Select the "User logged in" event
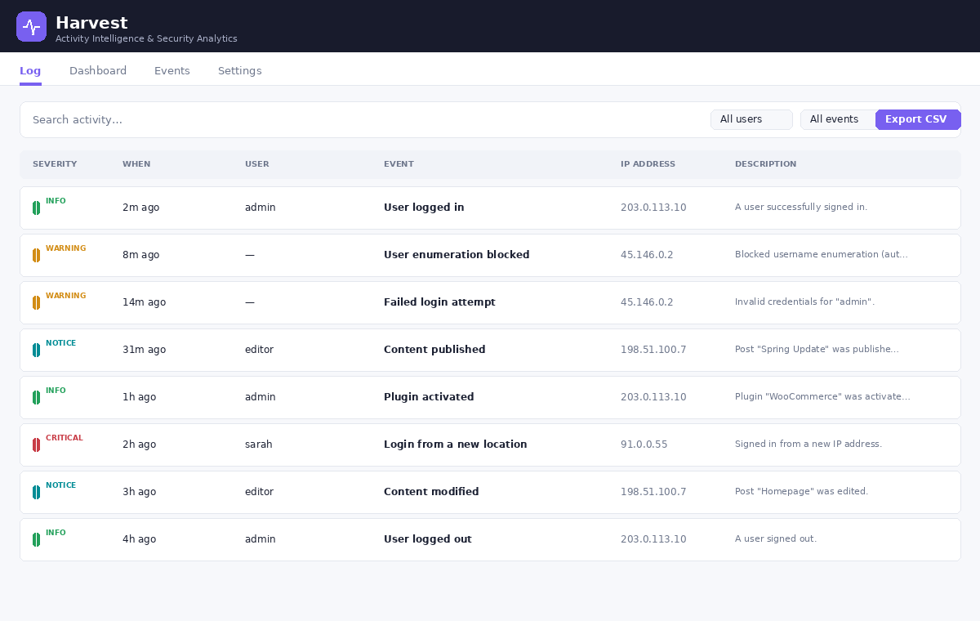980x621 pixels. coord(424,208)
